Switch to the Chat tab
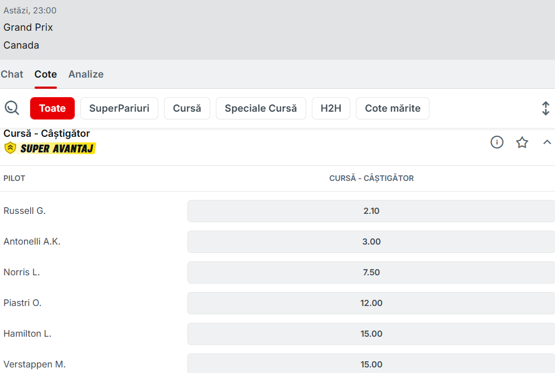The width and height of the screenshot is (555, 373). [12, 74]
